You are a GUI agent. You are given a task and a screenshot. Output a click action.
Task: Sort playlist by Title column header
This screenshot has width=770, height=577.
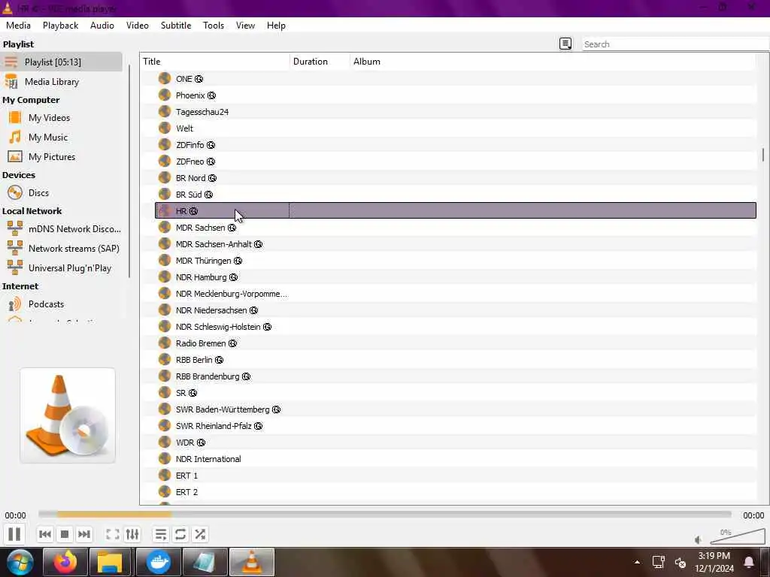click(214, 62)
